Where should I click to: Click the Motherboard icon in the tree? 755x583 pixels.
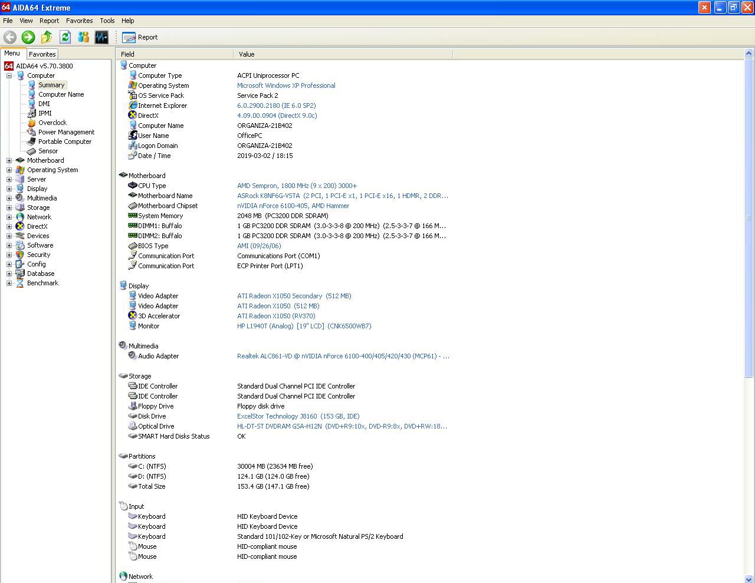(x=20, y=160)
